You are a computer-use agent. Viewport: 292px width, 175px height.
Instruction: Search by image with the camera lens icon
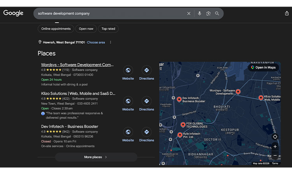coord(208,13)
